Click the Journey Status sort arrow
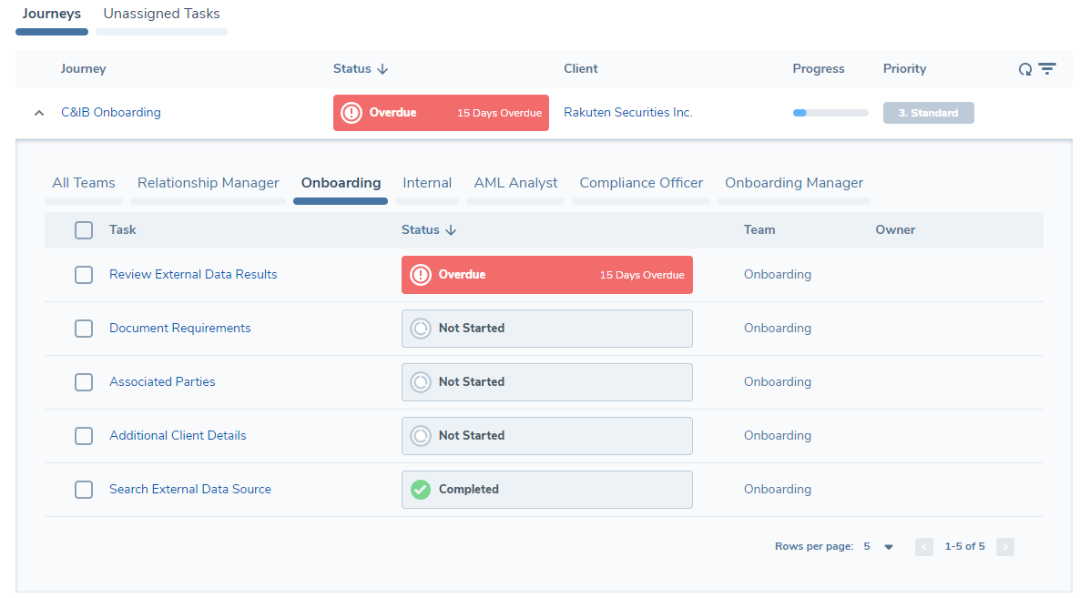 point(382,69)
